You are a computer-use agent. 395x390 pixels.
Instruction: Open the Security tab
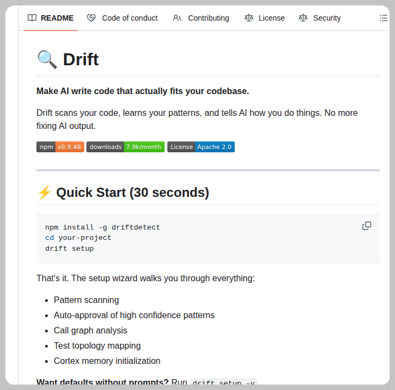point(319,18)
